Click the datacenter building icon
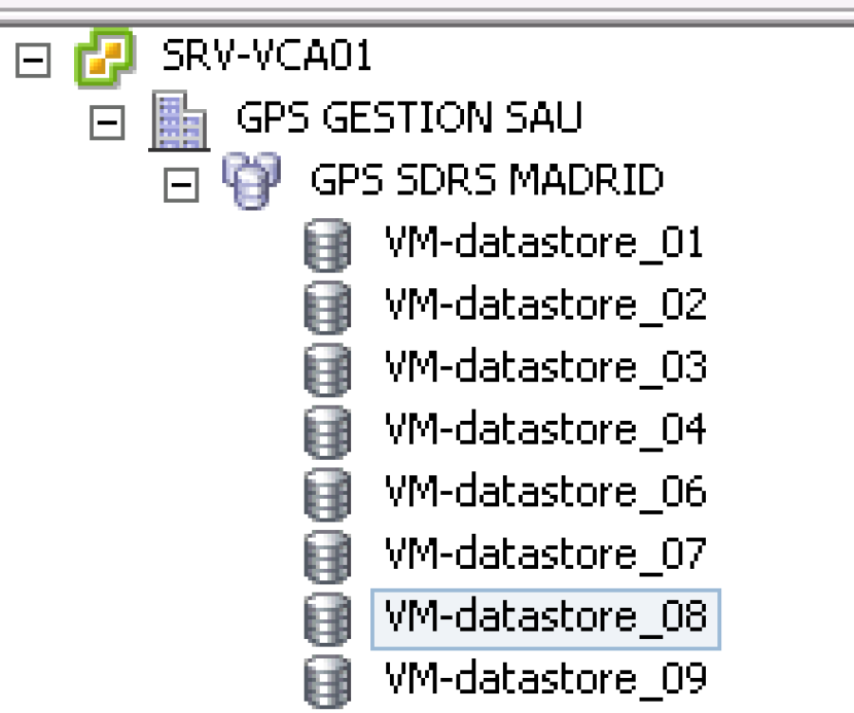The width and height of the screenshot is (854, 713). tap(177, 121)
